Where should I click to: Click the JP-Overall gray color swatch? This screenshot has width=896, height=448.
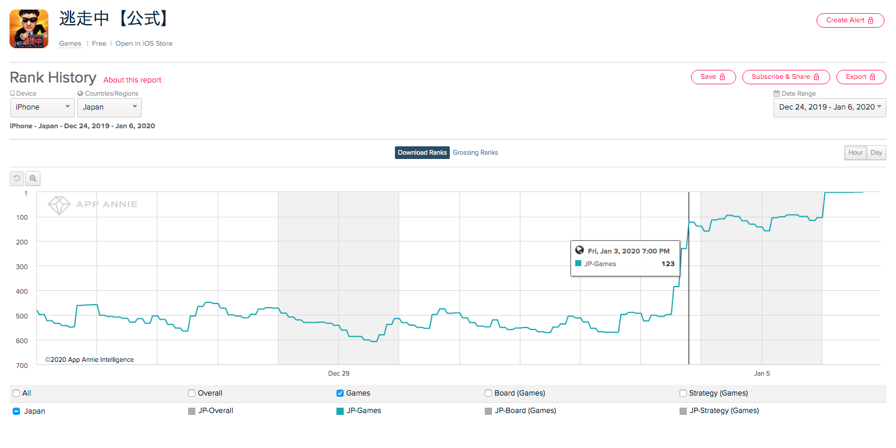point(192,411)
